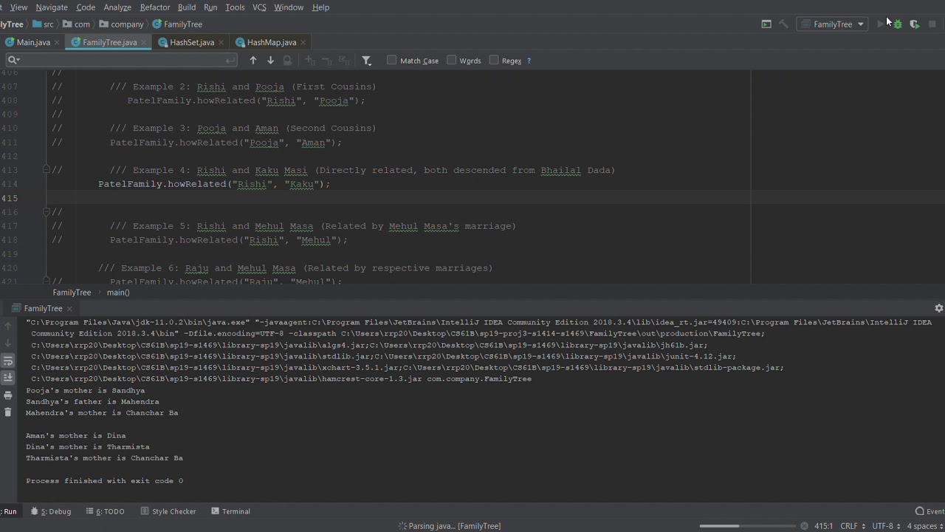Toggle soft-wrap in Run console
The image size is (945, 532).
coord(8,361)
